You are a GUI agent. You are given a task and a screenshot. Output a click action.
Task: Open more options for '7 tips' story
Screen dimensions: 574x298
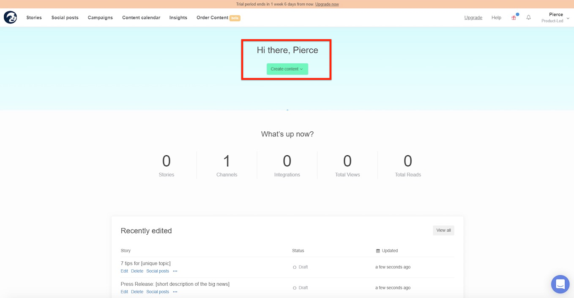tap(175, 271)
